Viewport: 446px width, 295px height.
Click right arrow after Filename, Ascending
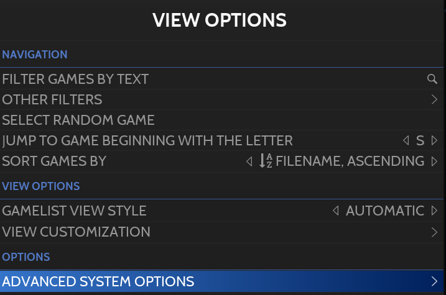tap(434, 161)
